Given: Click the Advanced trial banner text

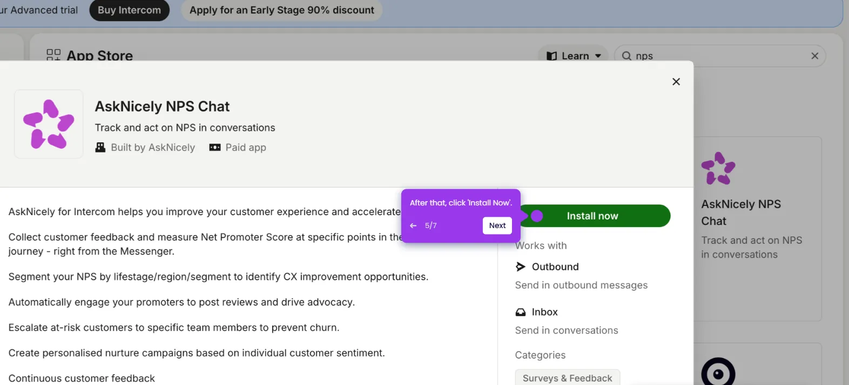Looking at the screenshot, I should 39,10.
